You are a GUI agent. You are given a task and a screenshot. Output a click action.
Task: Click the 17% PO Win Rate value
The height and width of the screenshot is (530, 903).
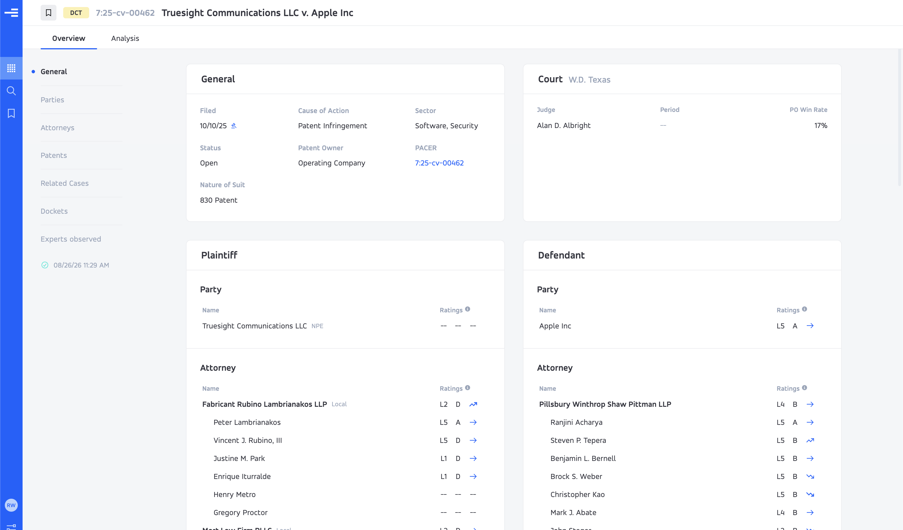coord(821,125)
